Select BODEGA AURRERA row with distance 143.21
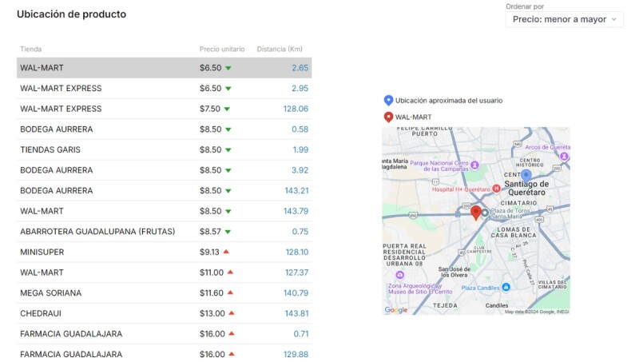This screenshot has width=639, height=362. tap(165, 190)
